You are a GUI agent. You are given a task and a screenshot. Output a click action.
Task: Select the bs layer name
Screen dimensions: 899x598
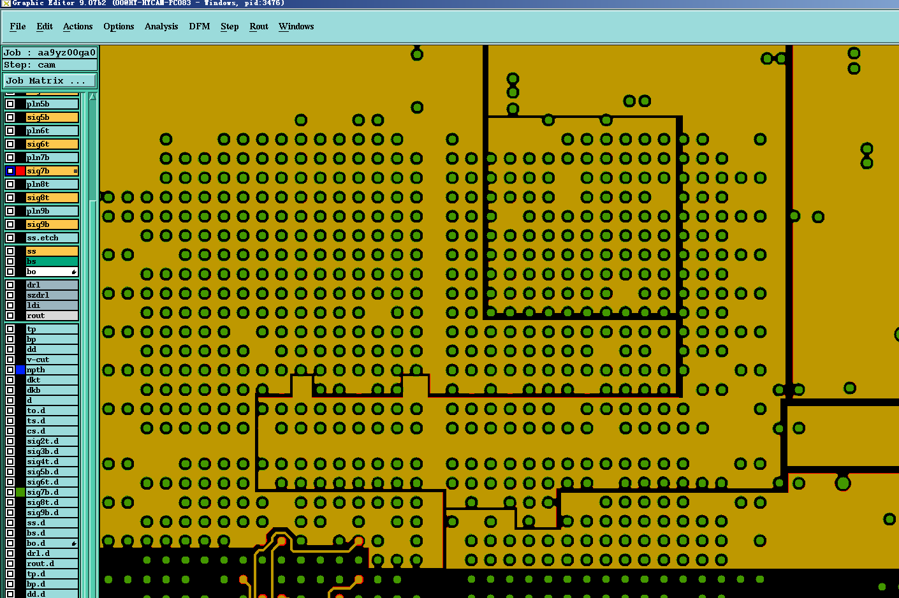click(x=52, y=261)
